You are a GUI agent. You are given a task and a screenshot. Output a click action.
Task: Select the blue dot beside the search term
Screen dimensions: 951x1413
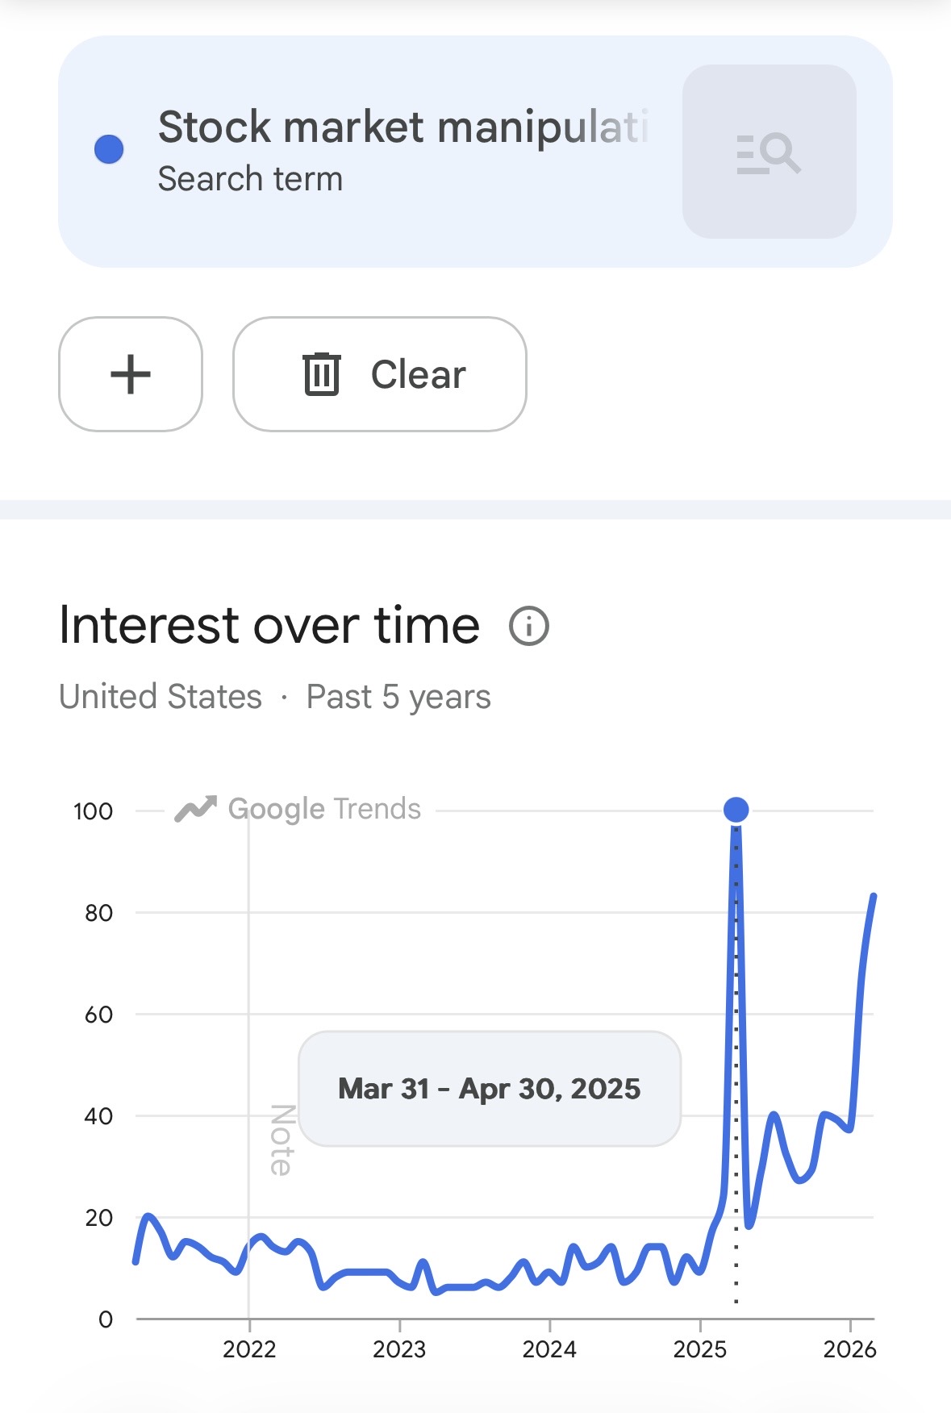[109, 149]
